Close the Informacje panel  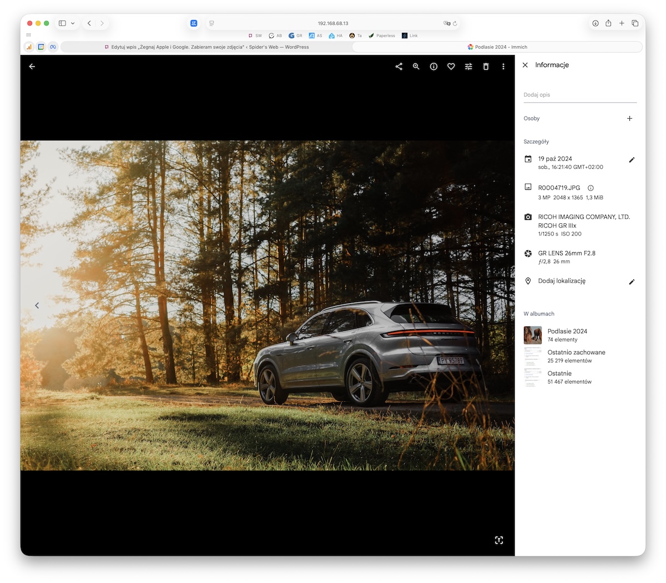pyautogui.click(x=525, y=65)
